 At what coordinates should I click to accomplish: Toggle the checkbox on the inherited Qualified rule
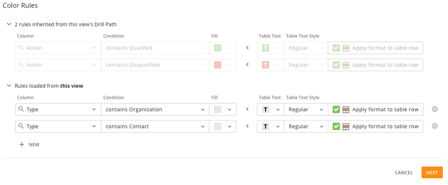click(x=336, y=48)
